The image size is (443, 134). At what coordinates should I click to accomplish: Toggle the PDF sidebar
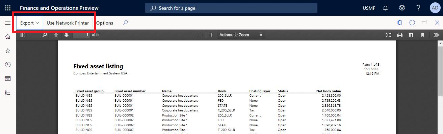(x=23, y=35)
